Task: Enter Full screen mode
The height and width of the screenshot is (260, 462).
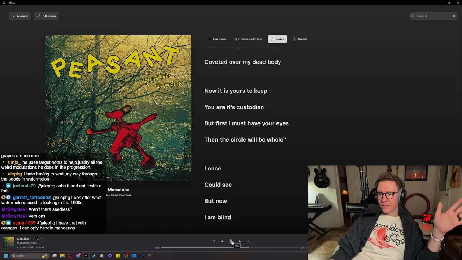Action: click(46, 16)
